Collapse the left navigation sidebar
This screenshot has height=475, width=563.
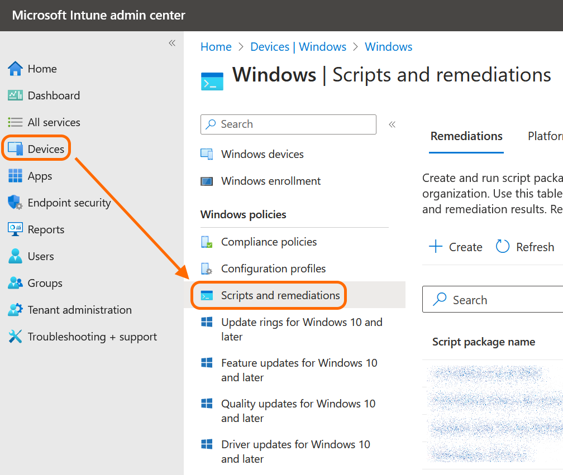(172, 44)
